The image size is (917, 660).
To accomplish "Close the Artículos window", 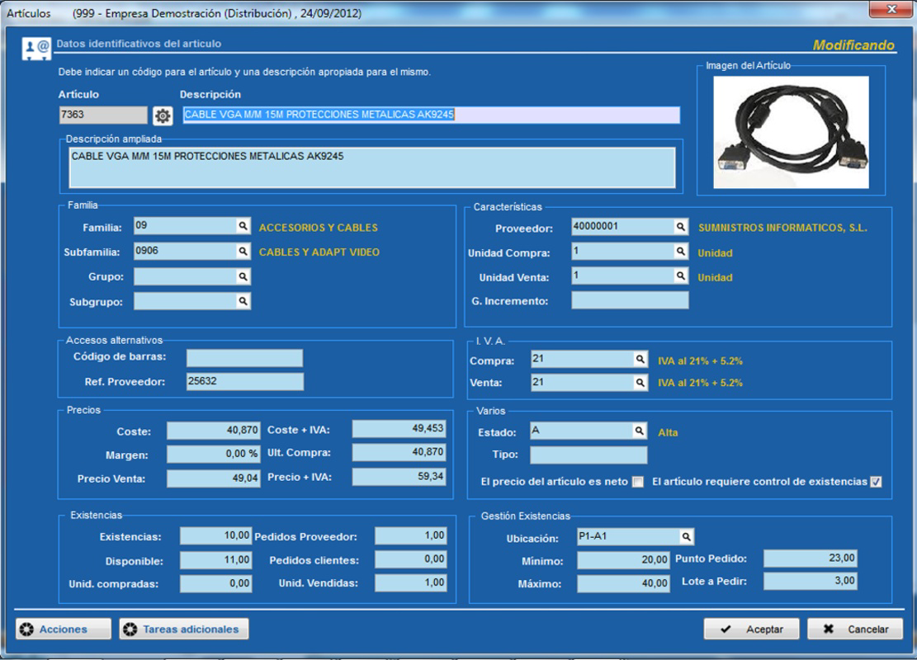I will click(891, 9).
